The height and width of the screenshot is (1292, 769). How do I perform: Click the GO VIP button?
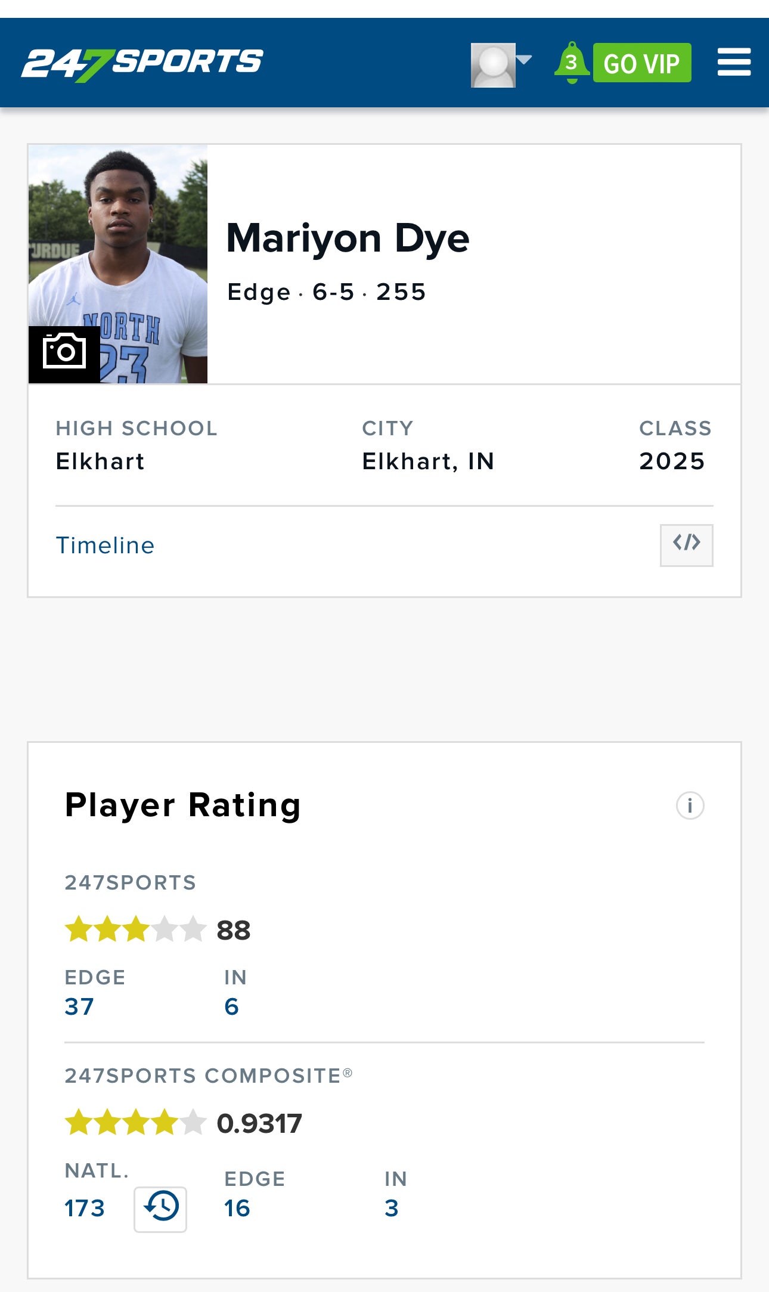click(x=642, y=63)
